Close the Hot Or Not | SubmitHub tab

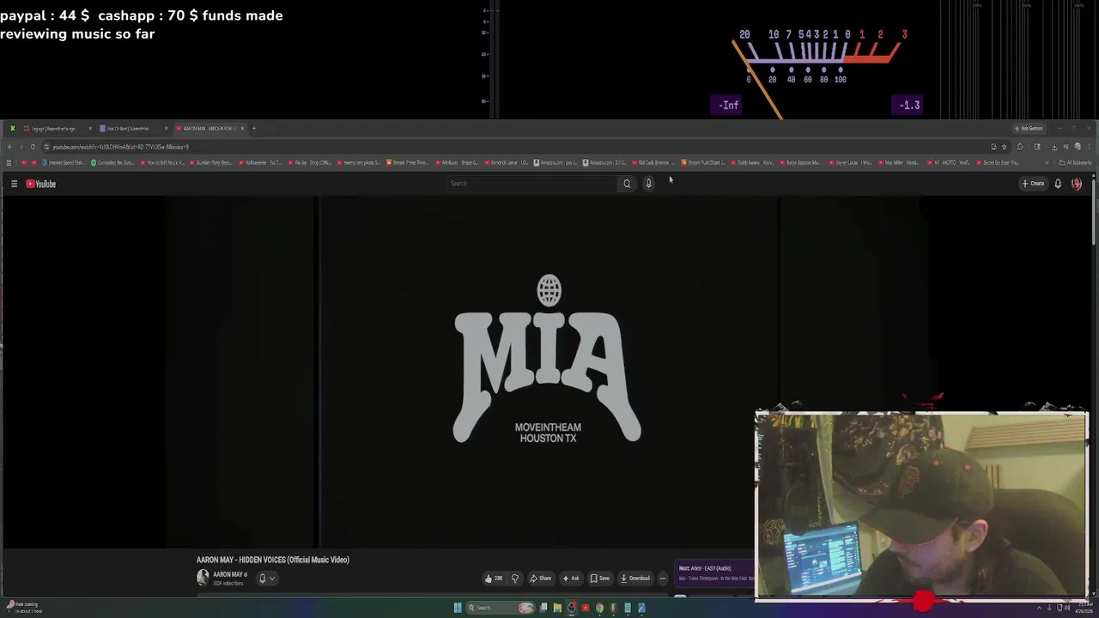coord(166,129)
